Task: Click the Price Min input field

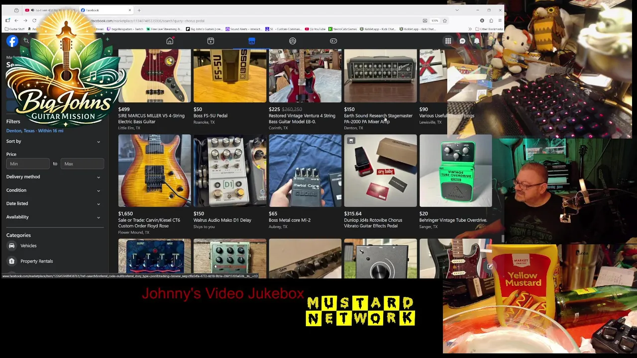Action: [x=28, y=164]
